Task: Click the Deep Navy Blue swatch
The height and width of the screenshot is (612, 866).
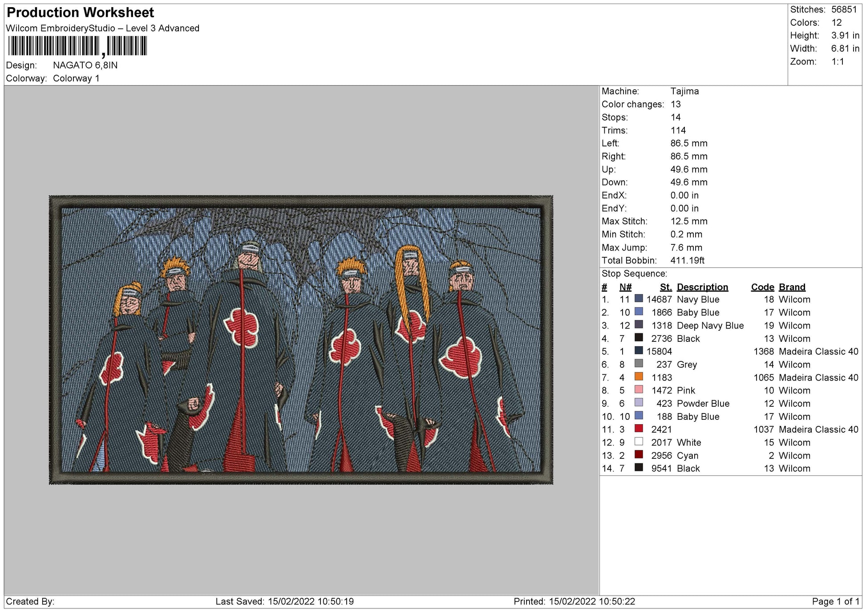Action: tap(639, 324)
